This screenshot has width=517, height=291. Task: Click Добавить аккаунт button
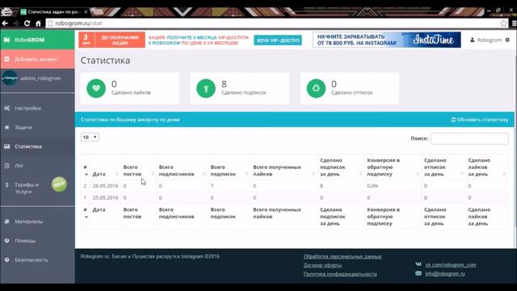(38, 59)
